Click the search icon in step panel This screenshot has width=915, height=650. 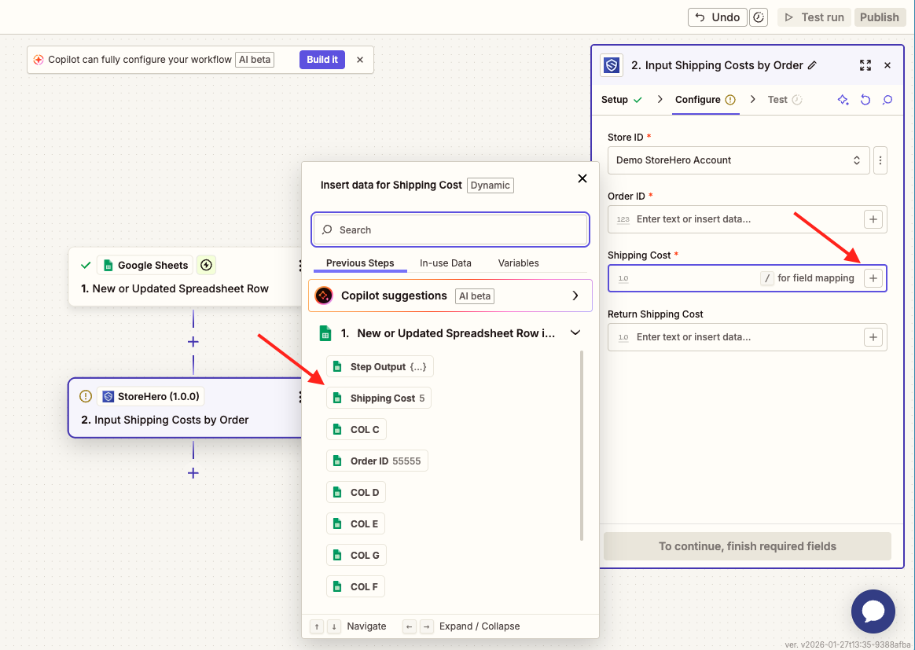887,100
